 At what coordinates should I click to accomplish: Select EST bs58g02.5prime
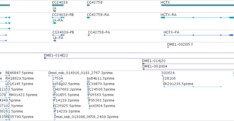pos(66,84)
